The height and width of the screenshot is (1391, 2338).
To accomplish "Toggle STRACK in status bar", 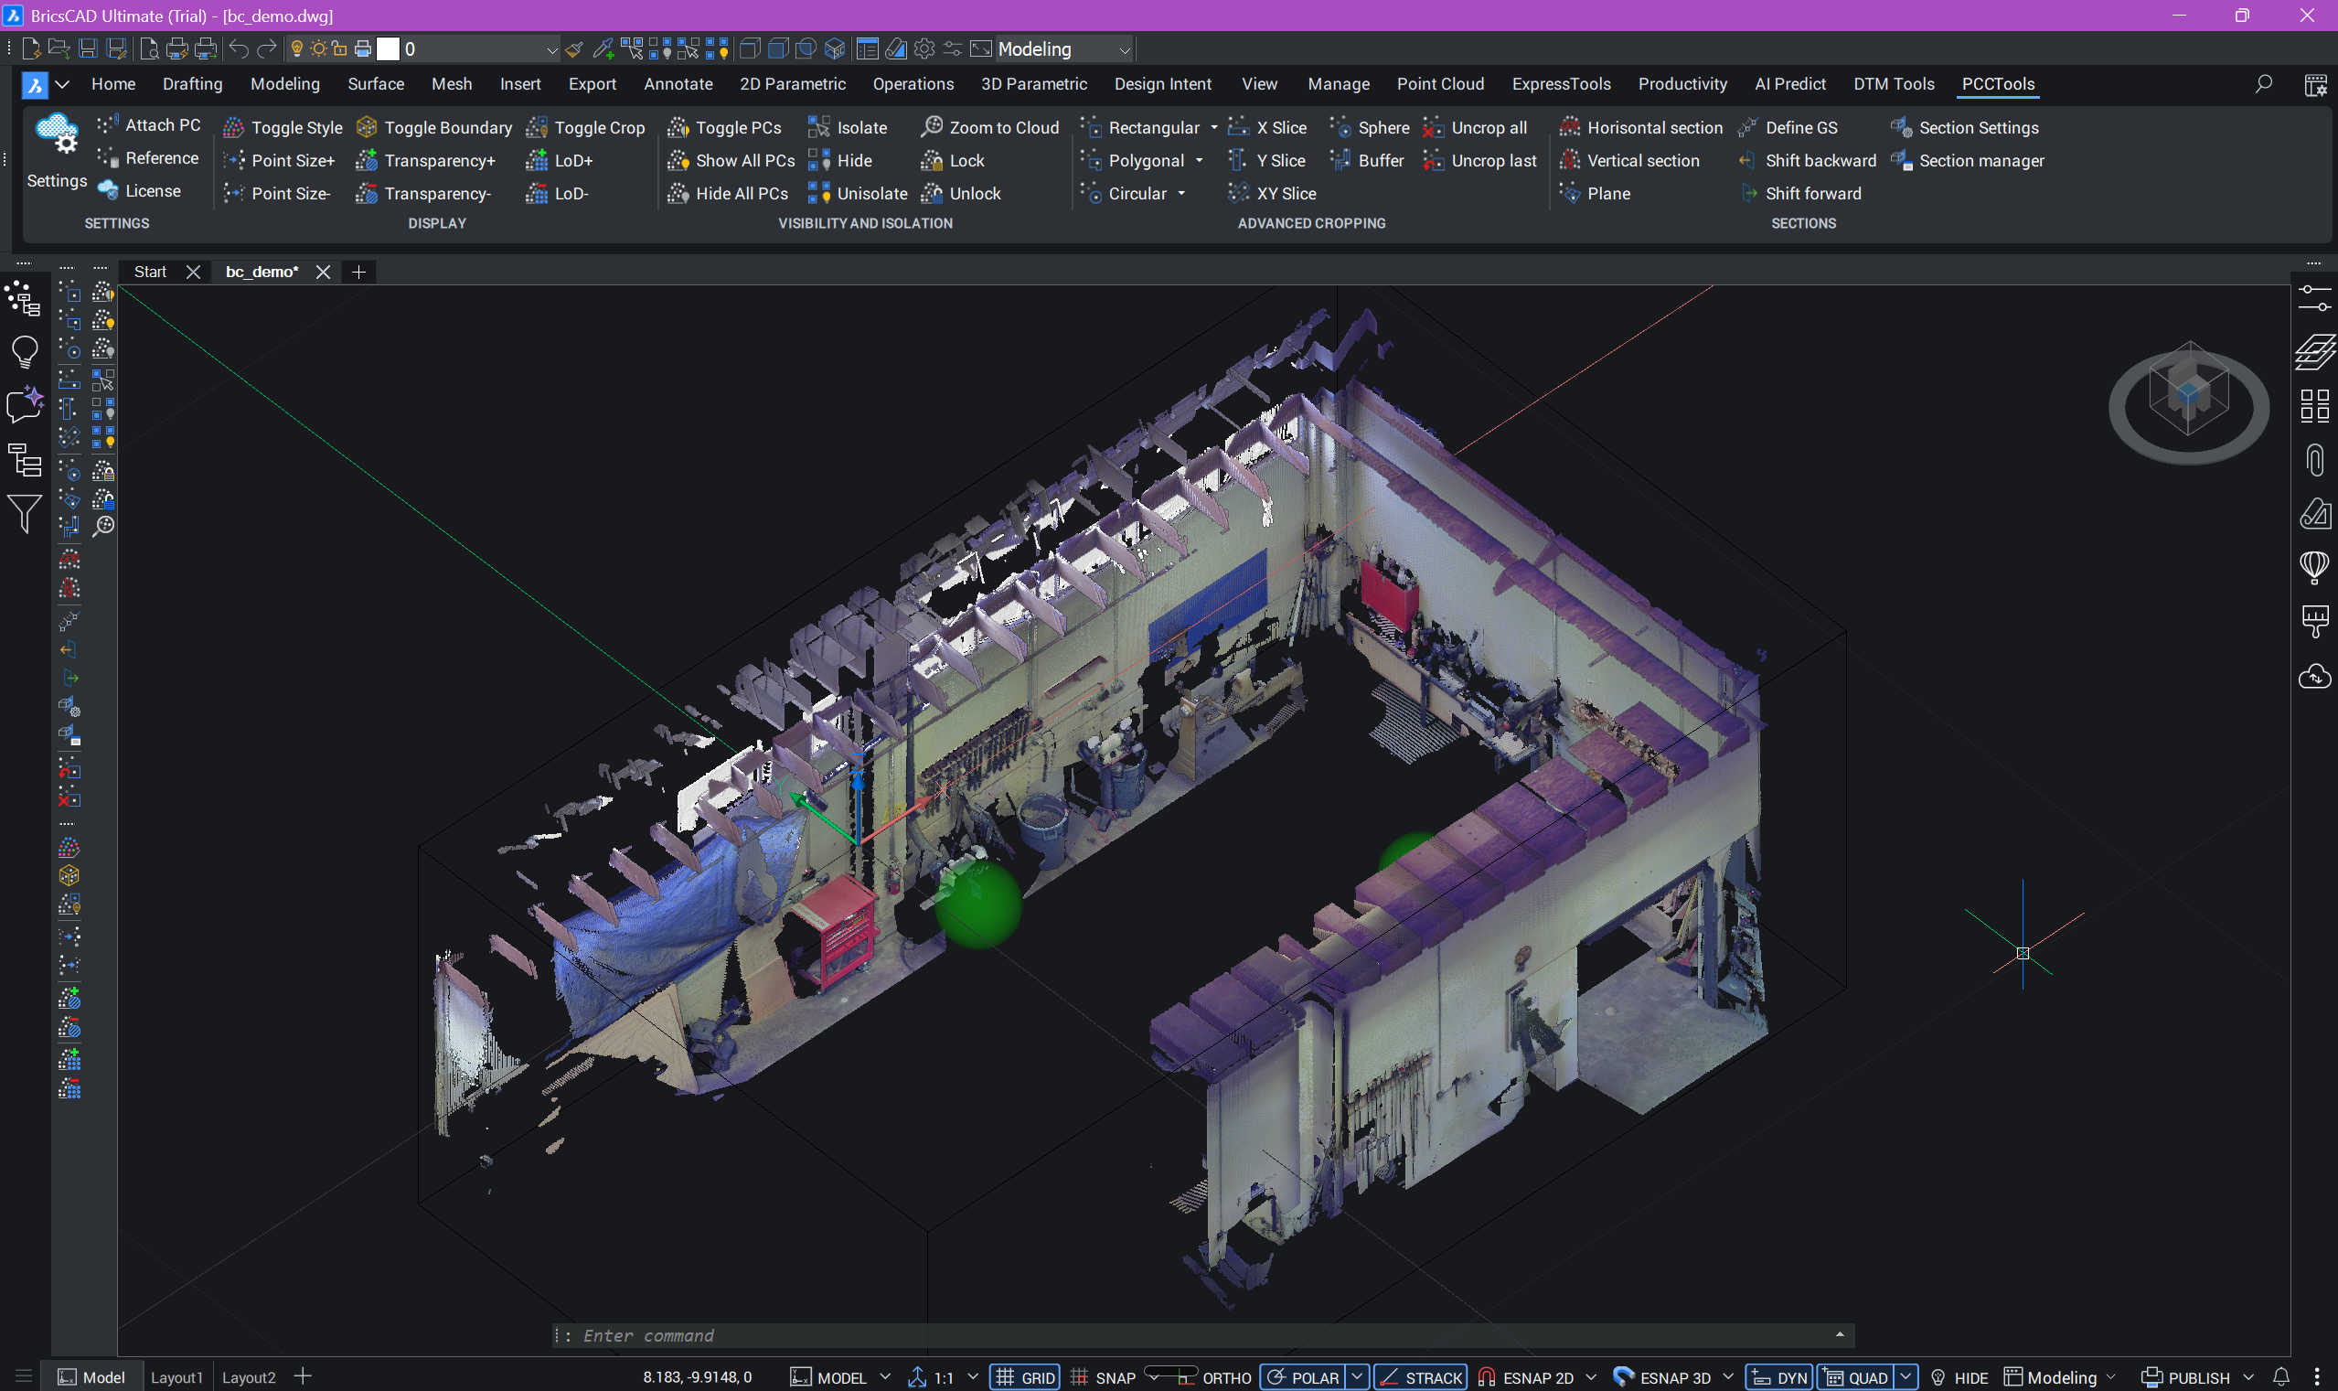I will tap(1421, 1377).
